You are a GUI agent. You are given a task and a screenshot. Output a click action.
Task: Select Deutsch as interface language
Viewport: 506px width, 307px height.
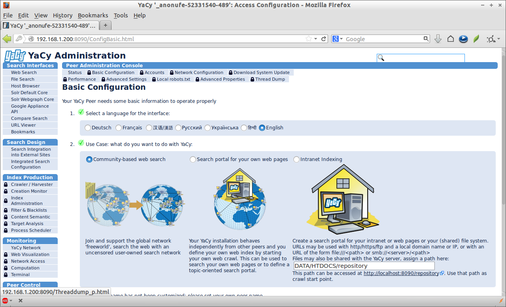[x=88, y=128]
